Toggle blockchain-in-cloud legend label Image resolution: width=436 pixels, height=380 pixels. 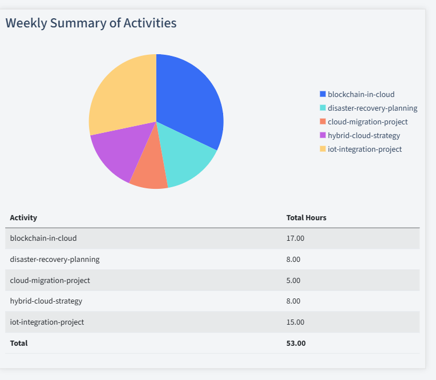click(x=361, y=94)
